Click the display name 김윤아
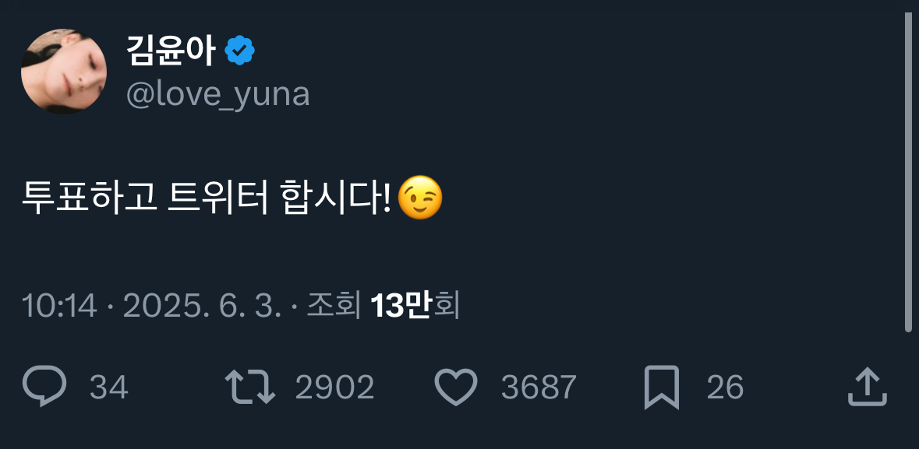The width and height of the screenshot is (919, 449). pos(170,52)
